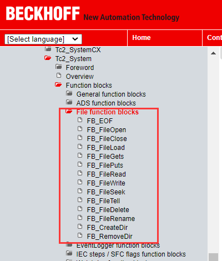
Task: Open the FB_FileDelete page
Action: (108, 210)
